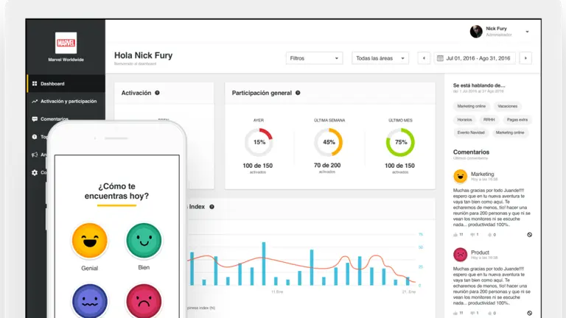This screenshot has height=318, width=566.
Task: Click Nick Fury's profile avatar
Action: (476, 31)
